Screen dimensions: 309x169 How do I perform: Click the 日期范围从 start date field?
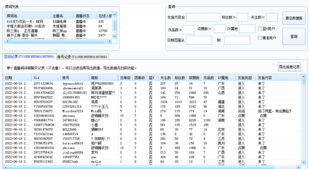(199, 40)
